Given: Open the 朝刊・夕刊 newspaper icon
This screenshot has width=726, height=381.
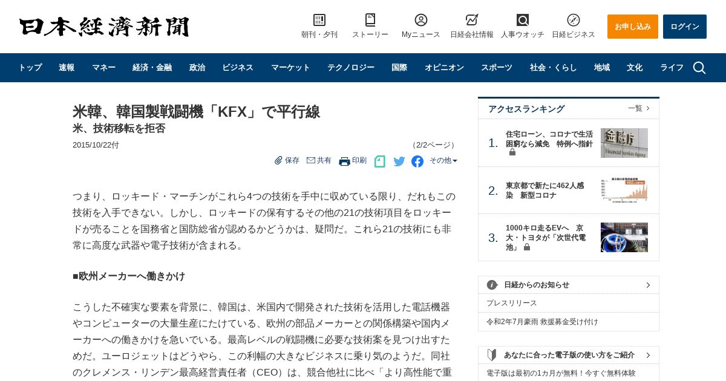Looking at the screenshot, I should 319,20.
